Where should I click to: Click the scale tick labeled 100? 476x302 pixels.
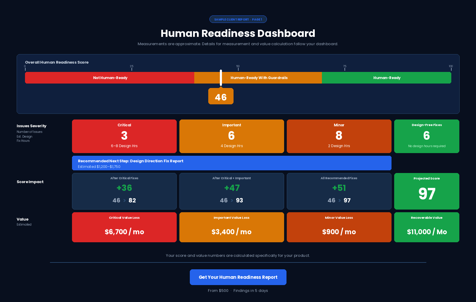tap(451, 68)
